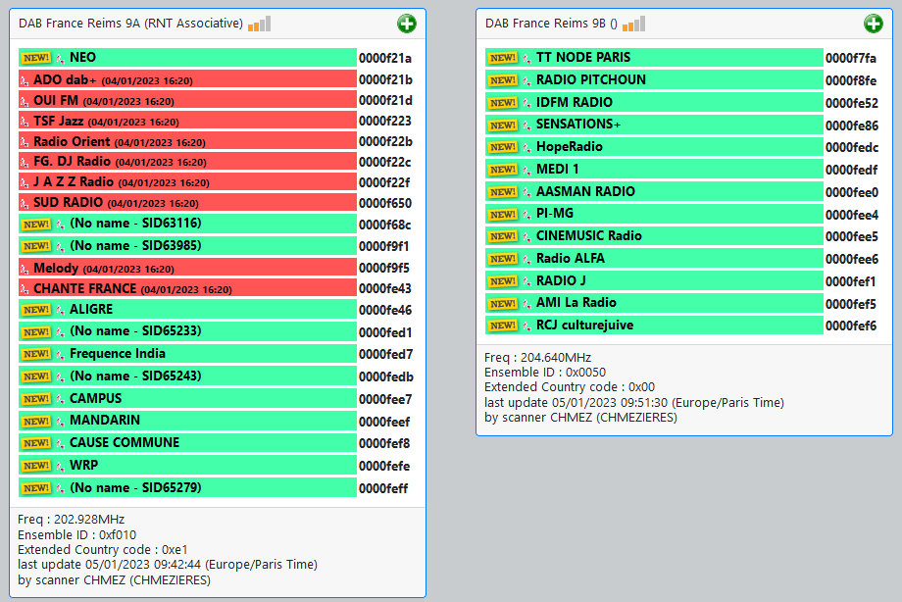Select the PI-MG station name
Viewport: 902px width, 602px height.
555,214
